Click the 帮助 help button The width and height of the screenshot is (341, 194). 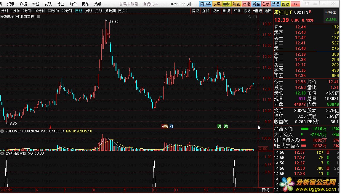pyautogui.click(x=285, y=4)
